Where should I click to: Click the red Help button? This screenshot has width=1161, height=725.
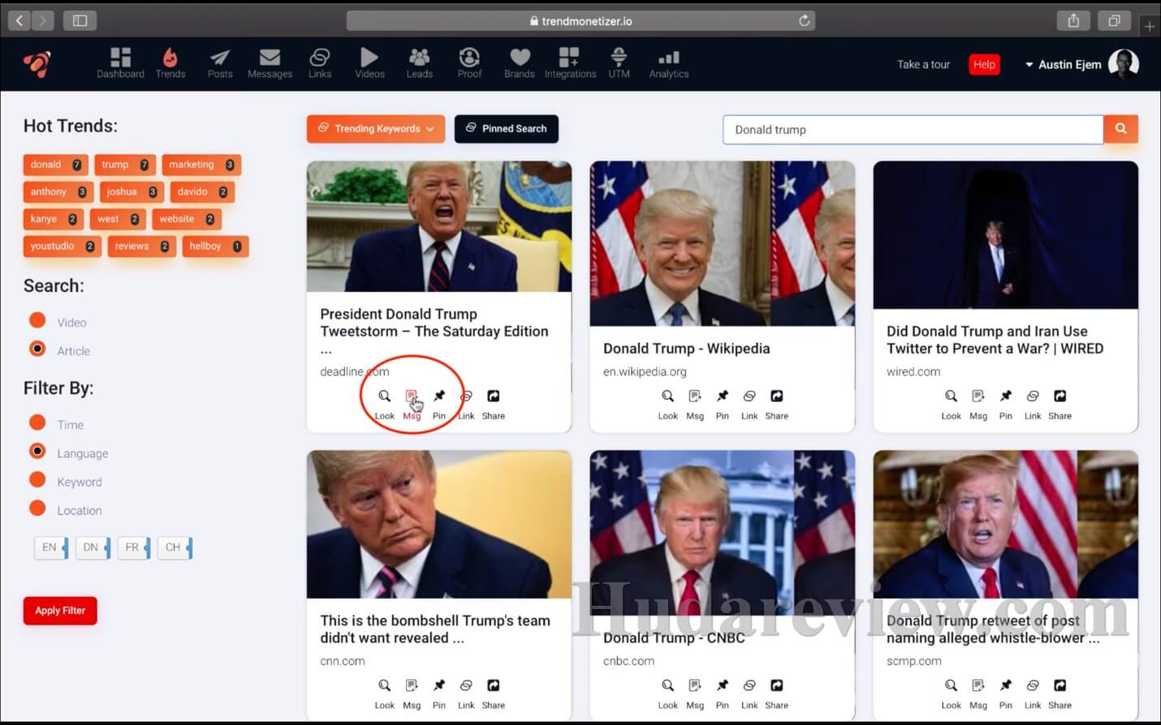(x=984, y=64)
